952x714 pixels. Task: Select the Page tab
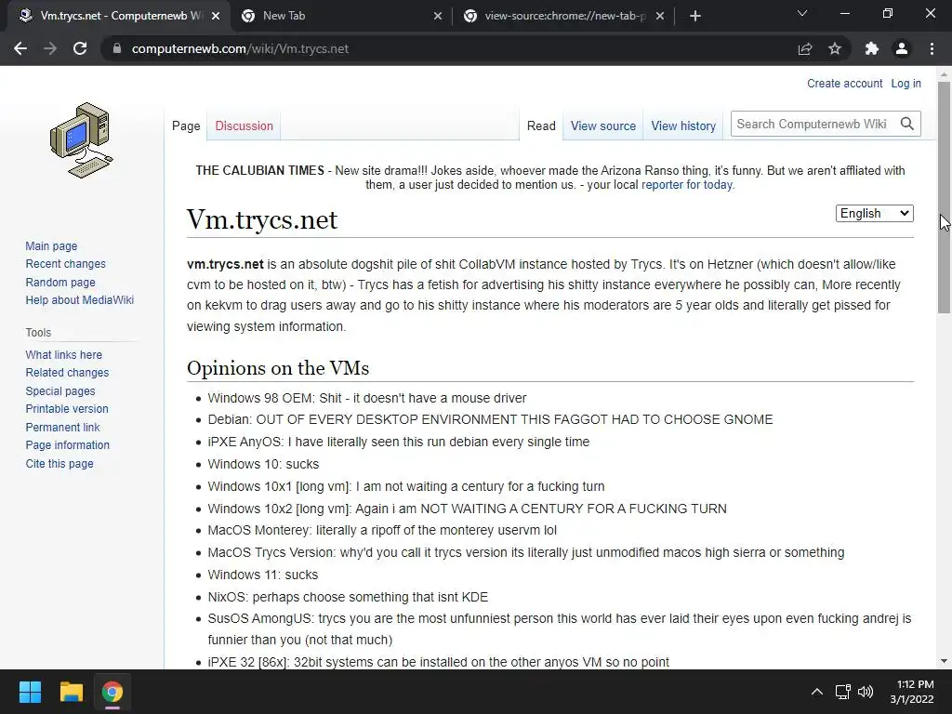[186, 126]
